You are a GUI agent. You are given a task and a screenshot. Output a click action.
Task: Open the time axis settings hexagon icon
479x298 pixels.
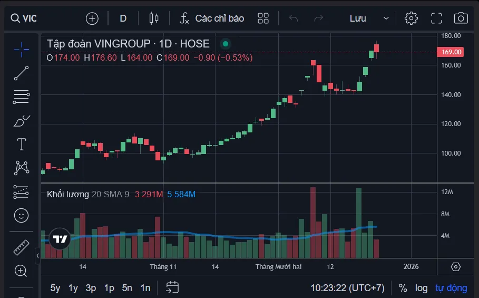point(455,267)
